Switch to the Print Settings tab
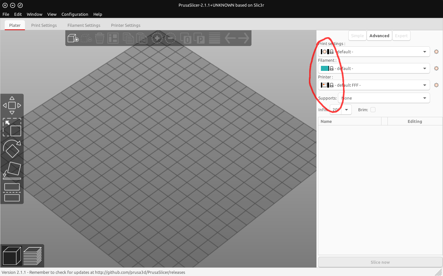443x276 pixels. tap(44, 25)
